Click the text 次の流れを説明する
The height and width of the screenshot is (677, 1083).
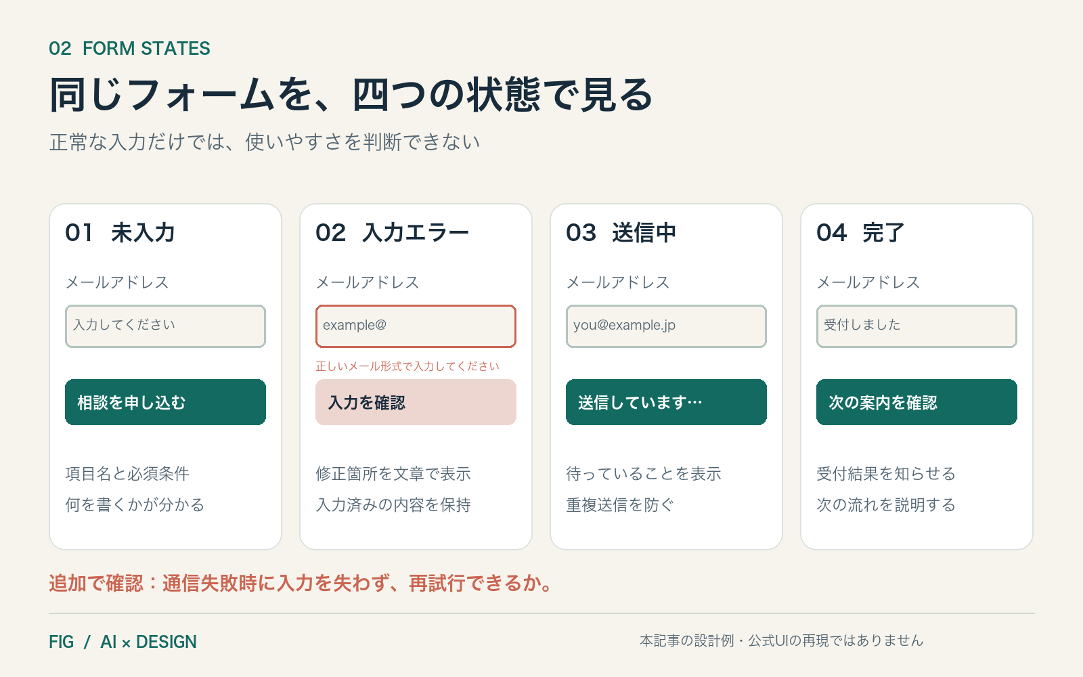point(886,505)
